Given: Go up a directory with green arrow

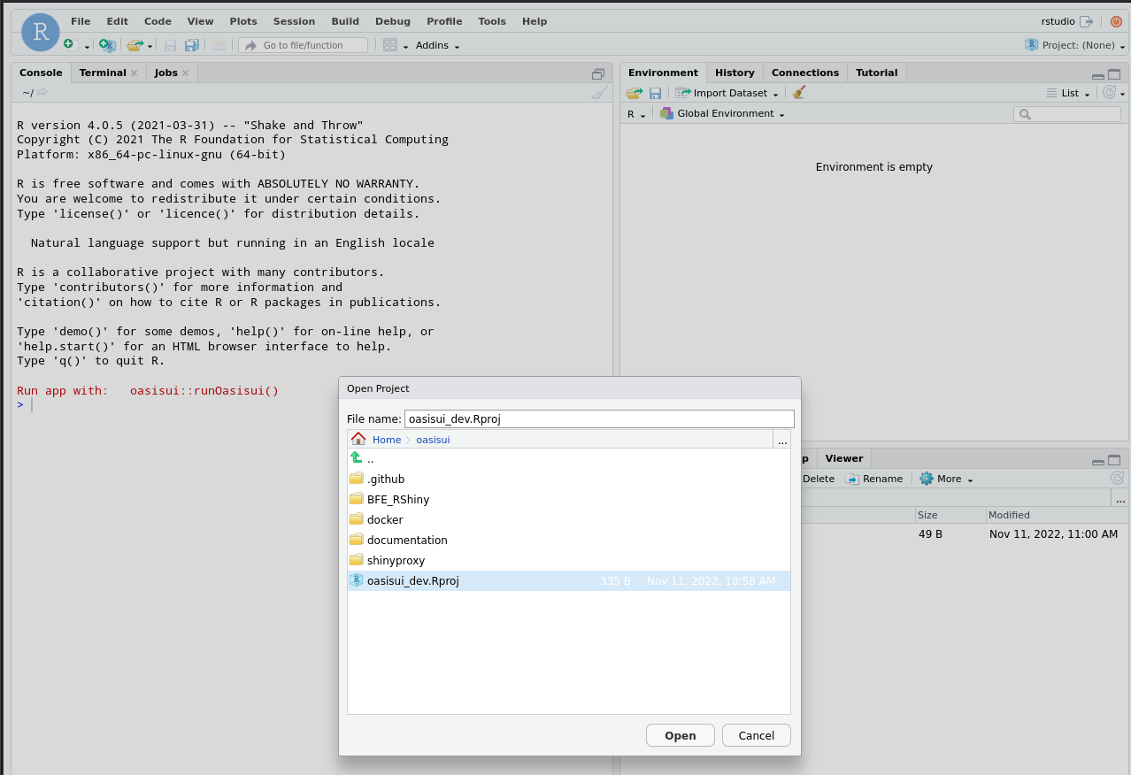Looking at the screenshot, I should pos(356,458).
